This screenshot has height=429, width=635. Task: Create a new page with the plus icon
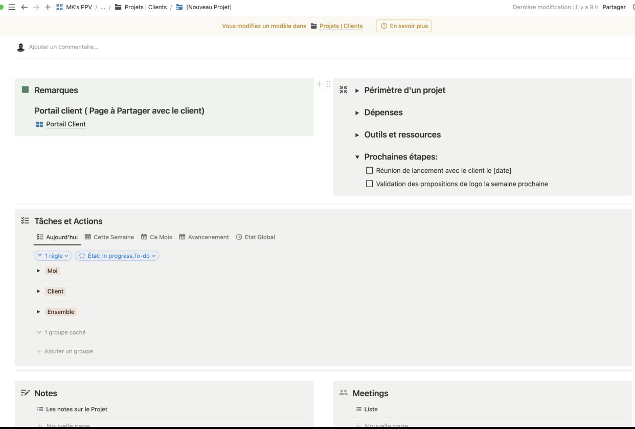pos(48,7)
